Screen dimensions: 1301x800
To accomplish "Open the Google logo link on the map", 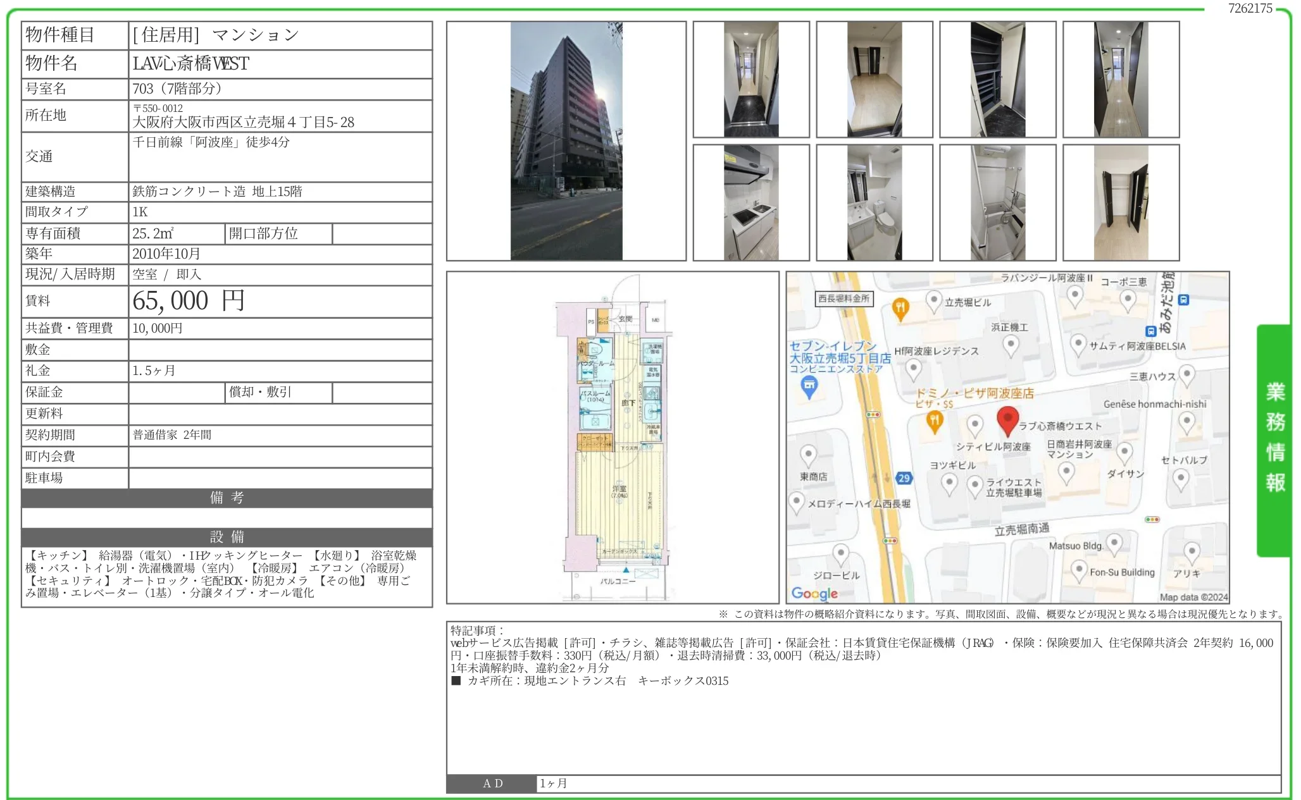I will click(x=816, y=593).
